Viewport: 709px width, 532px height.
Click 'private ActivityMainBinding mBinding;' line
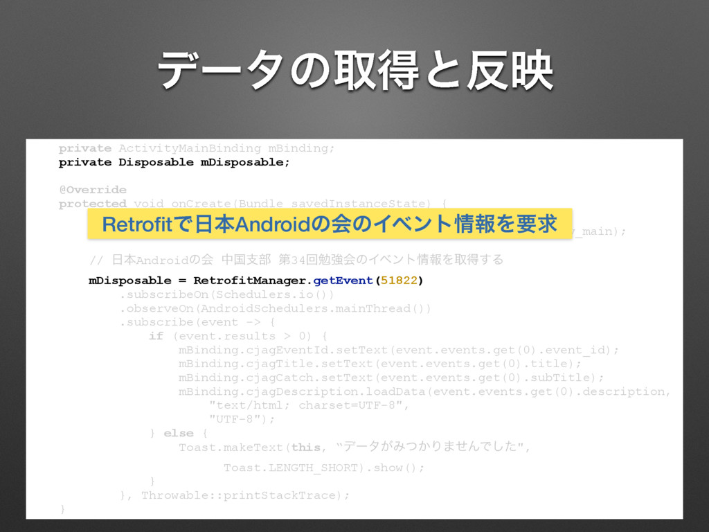coord(197,148)
